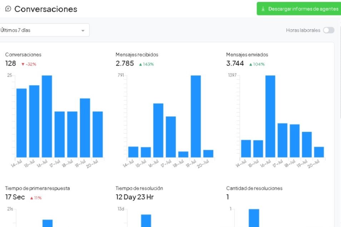Image resolution: width=341 pixels, height=227 pixels.
Task: Click the 20-Jul bar in Mensajes enviados chart
Action: tap(319, 152)
